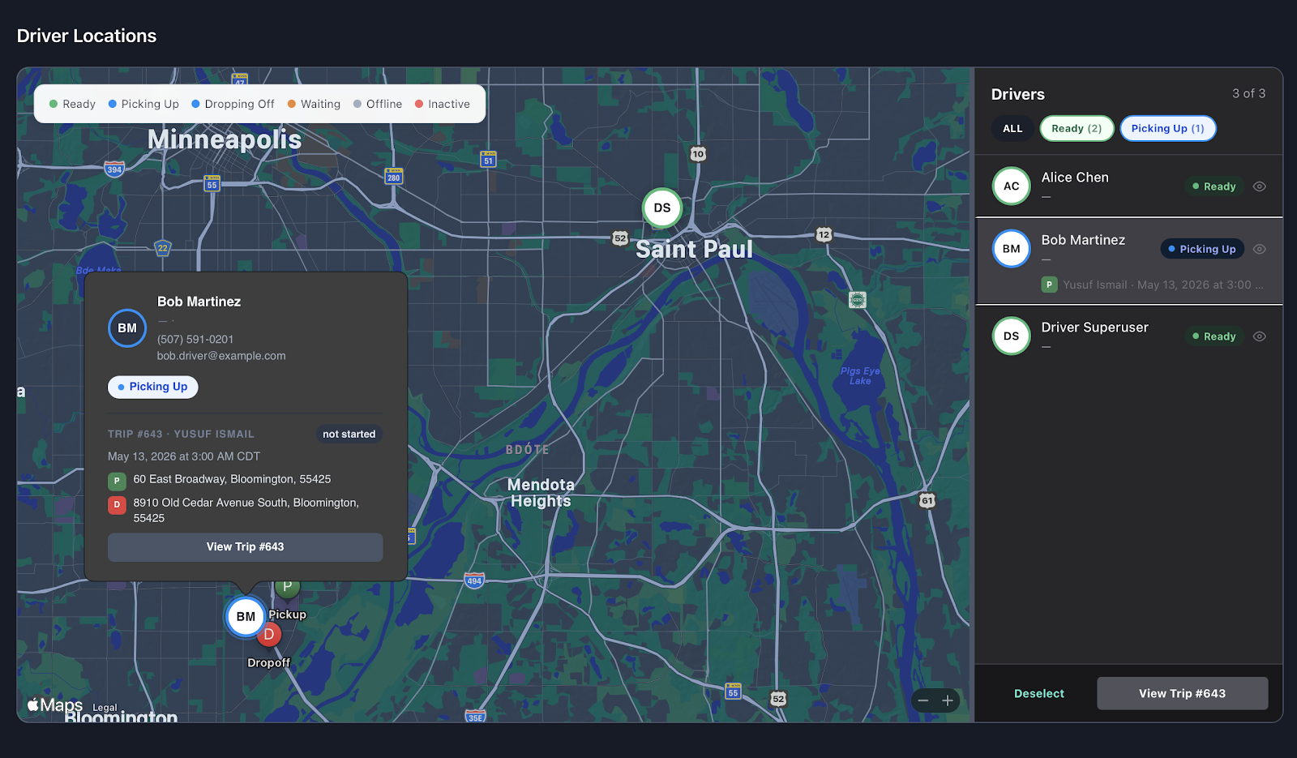Click dropoff address 8910 Old Cedar Avenue

[246, 510]
